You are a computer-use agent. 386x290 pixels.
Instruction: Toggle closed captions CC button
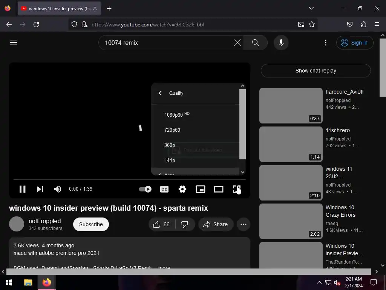[164, 189]
